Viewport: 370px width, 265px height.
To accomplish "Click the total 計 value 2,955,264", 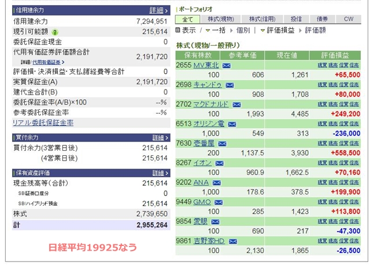I will [152, 225].
